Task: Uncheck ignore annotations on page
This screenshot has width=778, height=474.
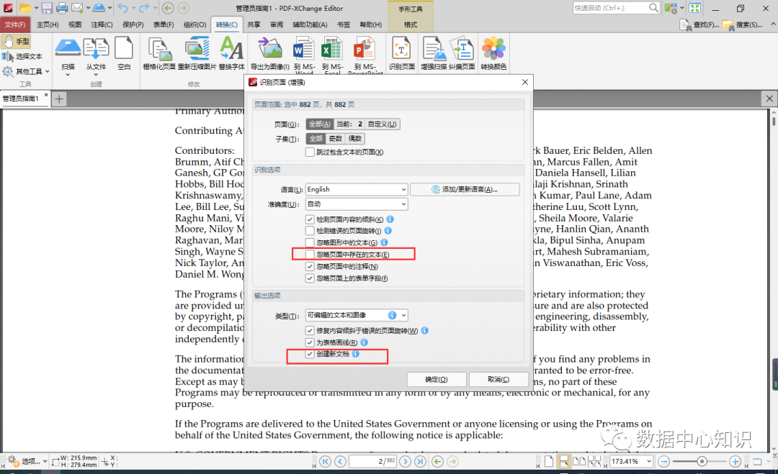Action: pyautogui.click(x=310, y=266)
